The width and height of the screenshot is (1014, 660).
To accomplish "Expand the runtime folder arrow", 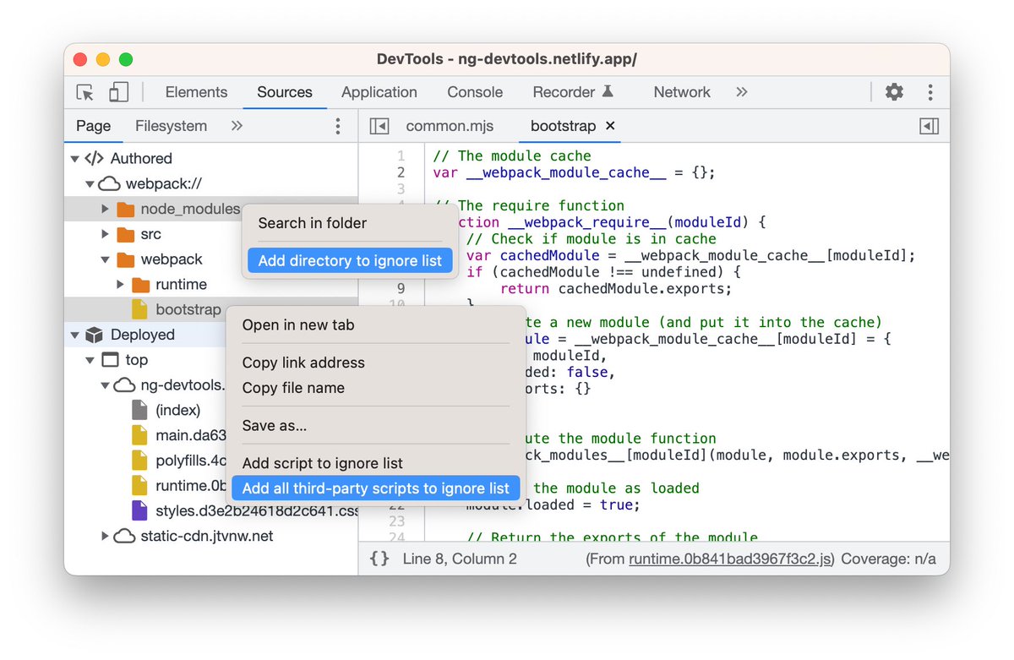I will point(120,285).
